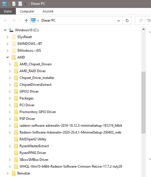Expand the Benutzer folder

pyautogui.click(x=8, y=173)
